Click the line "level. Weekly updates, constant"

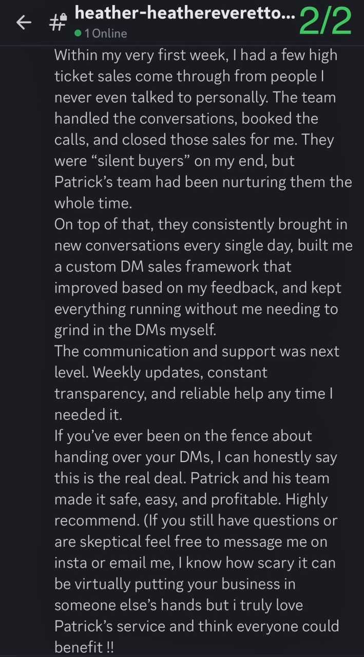[161, 372]
